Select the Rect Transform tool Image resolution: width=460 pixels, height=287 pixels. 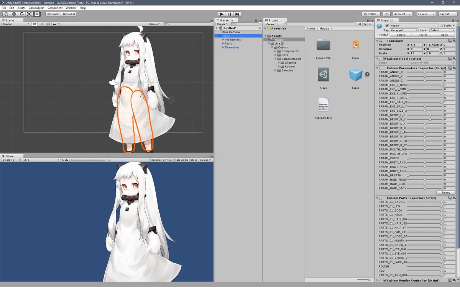(37, 14)
